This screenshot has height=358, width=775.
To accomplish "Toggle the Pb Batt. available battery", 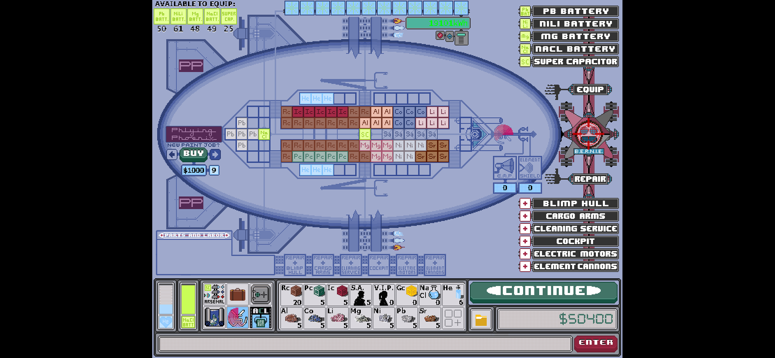I will coord(162,16).
